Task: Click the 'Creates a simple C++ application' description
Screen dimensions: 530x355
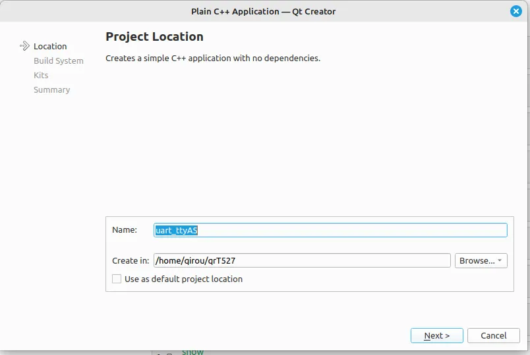Action: (213, 59)
